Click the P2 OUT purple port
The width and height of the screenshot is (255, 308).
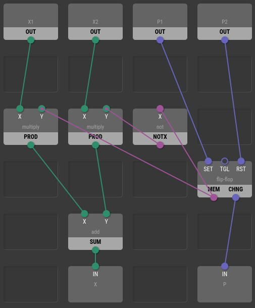click(x=225, y=40)
